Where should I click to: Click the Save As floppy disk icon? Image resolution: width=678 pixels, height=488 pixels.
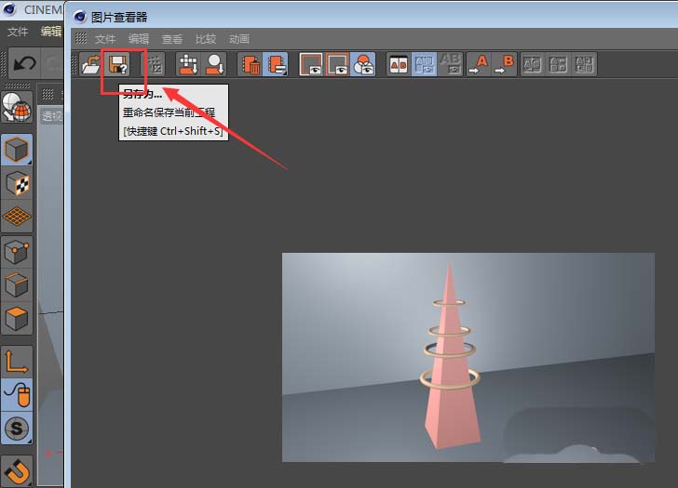(118, 64)
